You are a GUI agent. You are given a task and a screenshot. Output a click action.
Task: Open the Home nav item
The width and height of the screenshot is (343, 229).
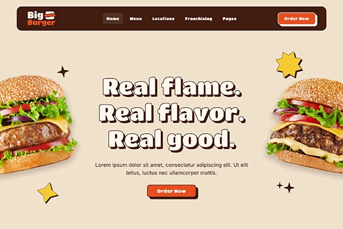click(x=113, y=19)
